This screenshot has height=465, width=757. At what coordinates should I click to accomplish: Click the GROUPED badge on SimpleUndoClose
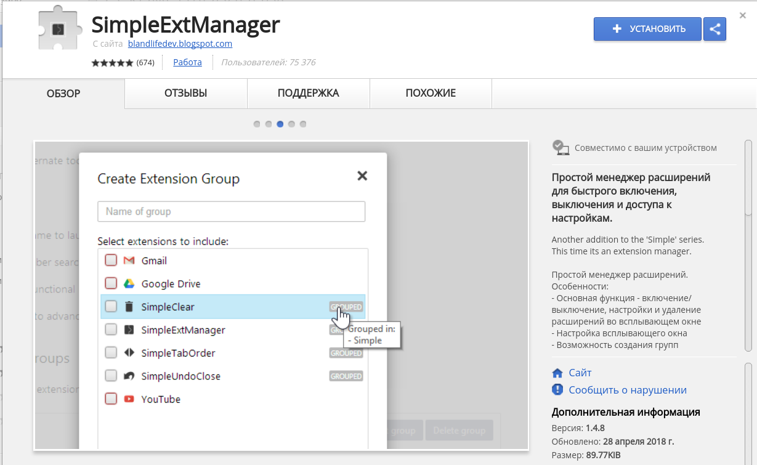346,376
